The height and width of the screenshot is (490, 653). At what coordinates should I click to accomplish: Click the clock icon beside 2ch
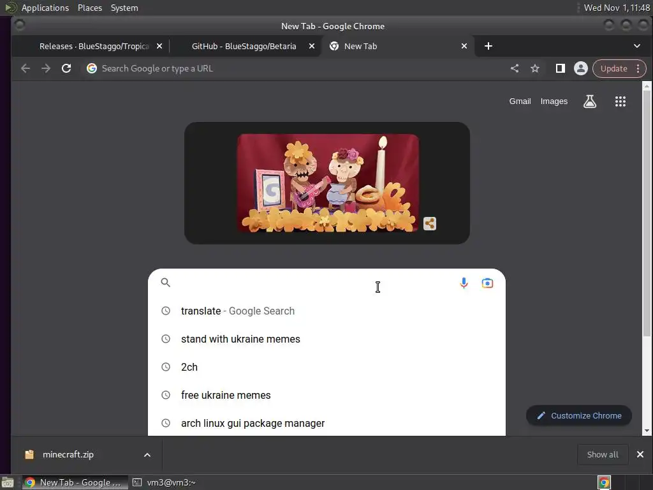tap(166, 367)
